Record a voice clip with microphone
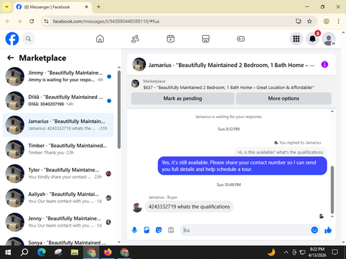 coord(134,230)
